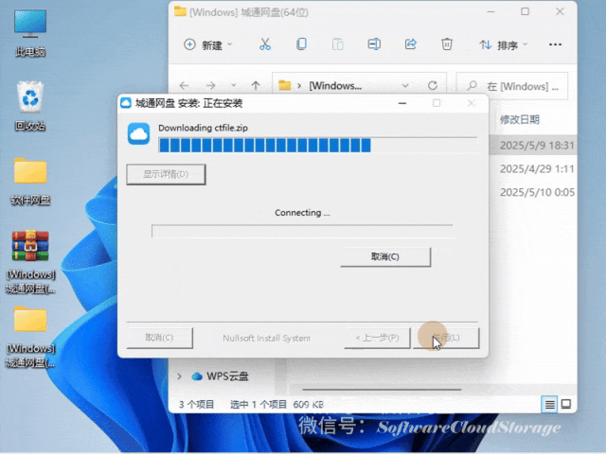Click the 修改日期 column header

coord(520,120)
